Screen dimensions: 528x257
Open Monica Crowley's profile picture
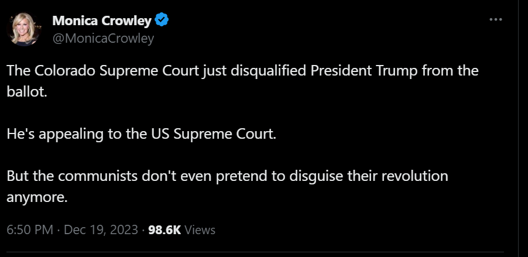(23, 28)
